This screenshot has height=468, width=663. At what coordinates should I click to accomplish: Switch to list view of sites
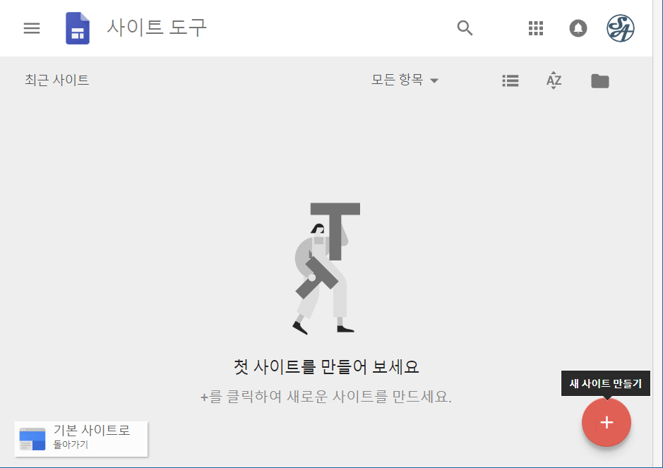click(510, 80)
